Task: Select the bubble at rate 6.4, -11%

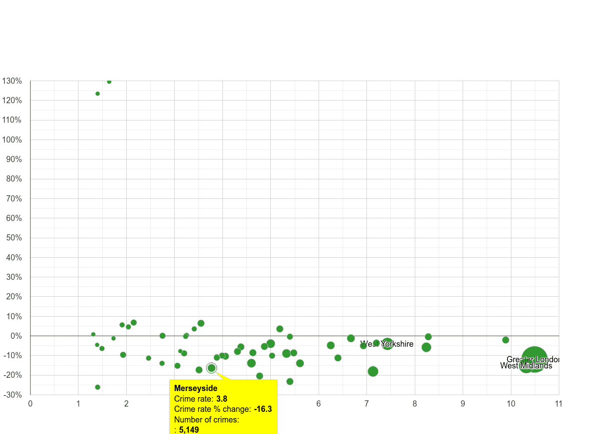Action: 338,358
